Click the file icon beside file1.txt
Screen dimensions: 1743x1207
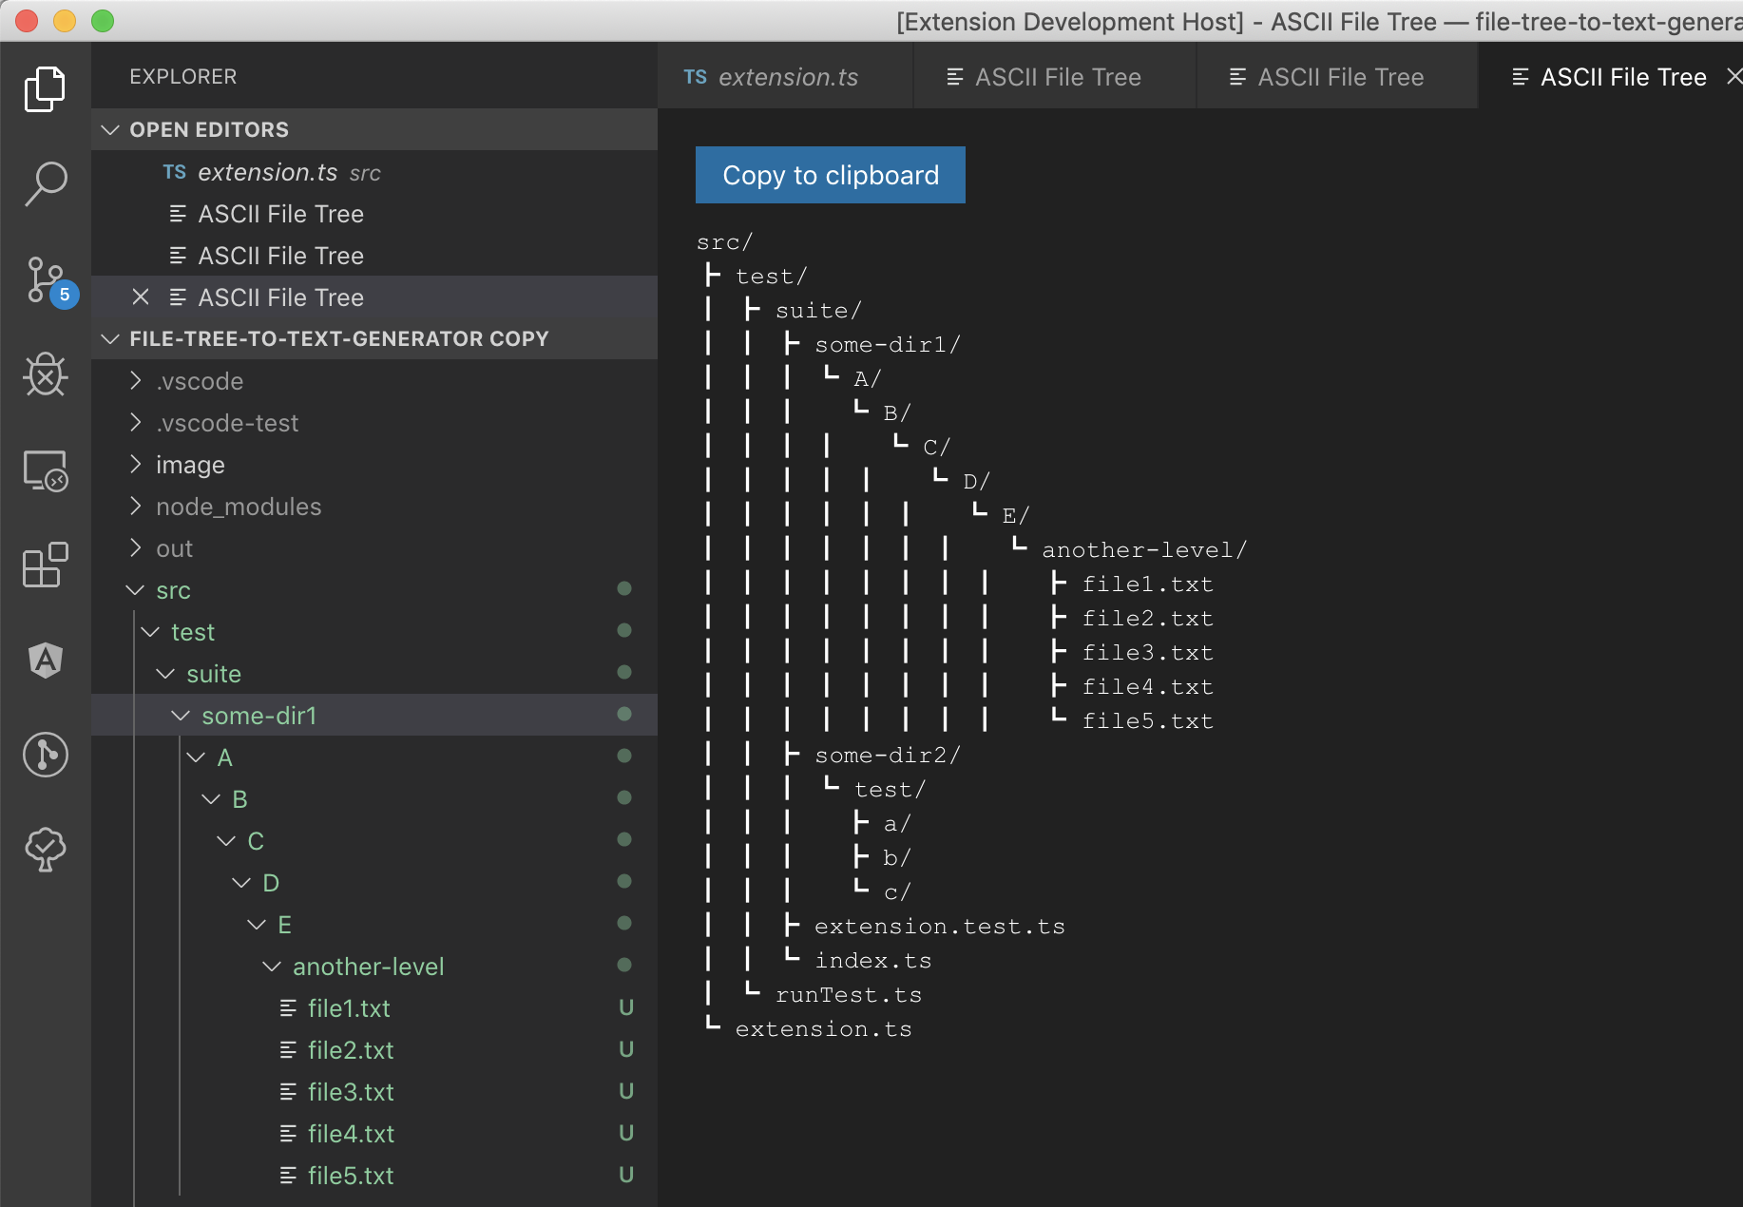pyautogui.click(x=288, y=1008)
